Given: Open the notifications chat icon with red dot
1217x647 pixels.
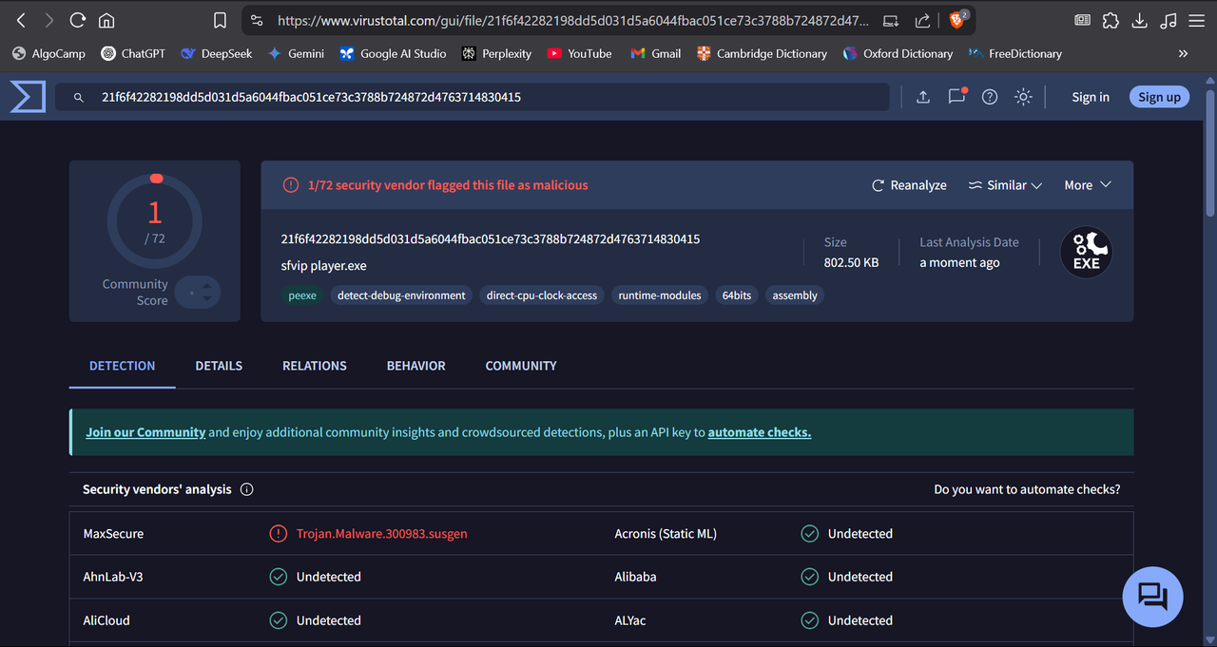Looking at the screenshot, I should pos(956,96).
